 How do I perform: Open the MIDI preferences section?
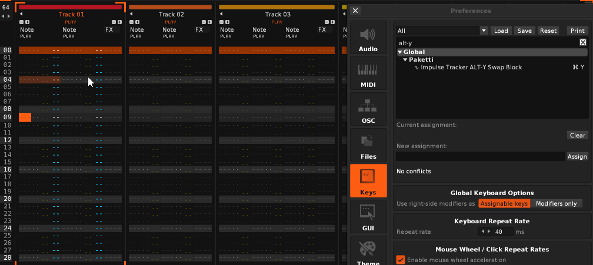pos(368,74)
